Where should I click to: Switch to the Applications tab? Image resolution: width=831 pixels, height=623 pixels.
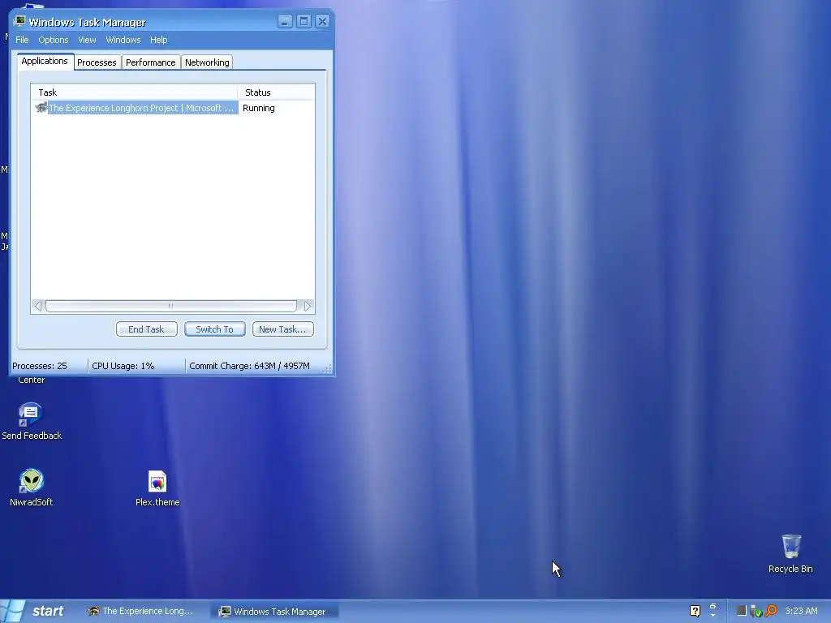point(45,62)
